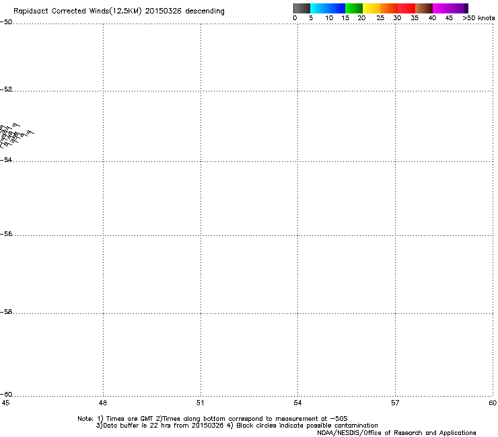This screenshot has height=437, width=498.
Task: Click the green 15-20 knots color segment
Action: tap(354, 8)
